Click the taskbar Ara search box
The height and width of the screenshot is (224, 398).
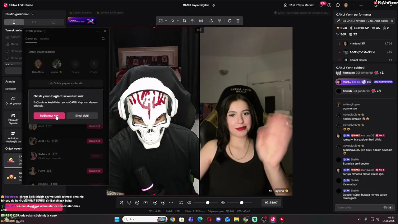coord(145,219)
